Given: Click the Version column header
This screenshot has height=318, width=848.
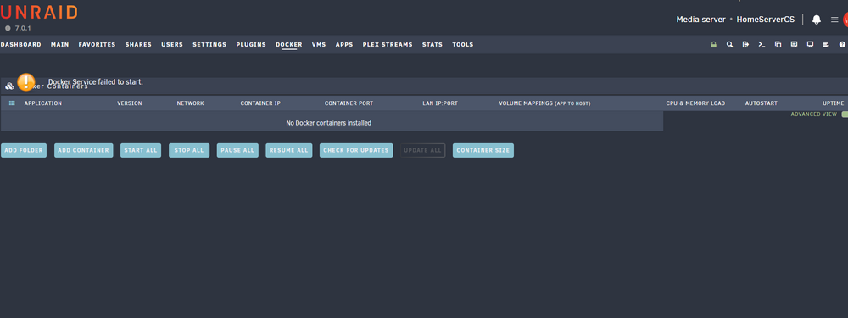Looking at the screenshot, I should [130, 103].
